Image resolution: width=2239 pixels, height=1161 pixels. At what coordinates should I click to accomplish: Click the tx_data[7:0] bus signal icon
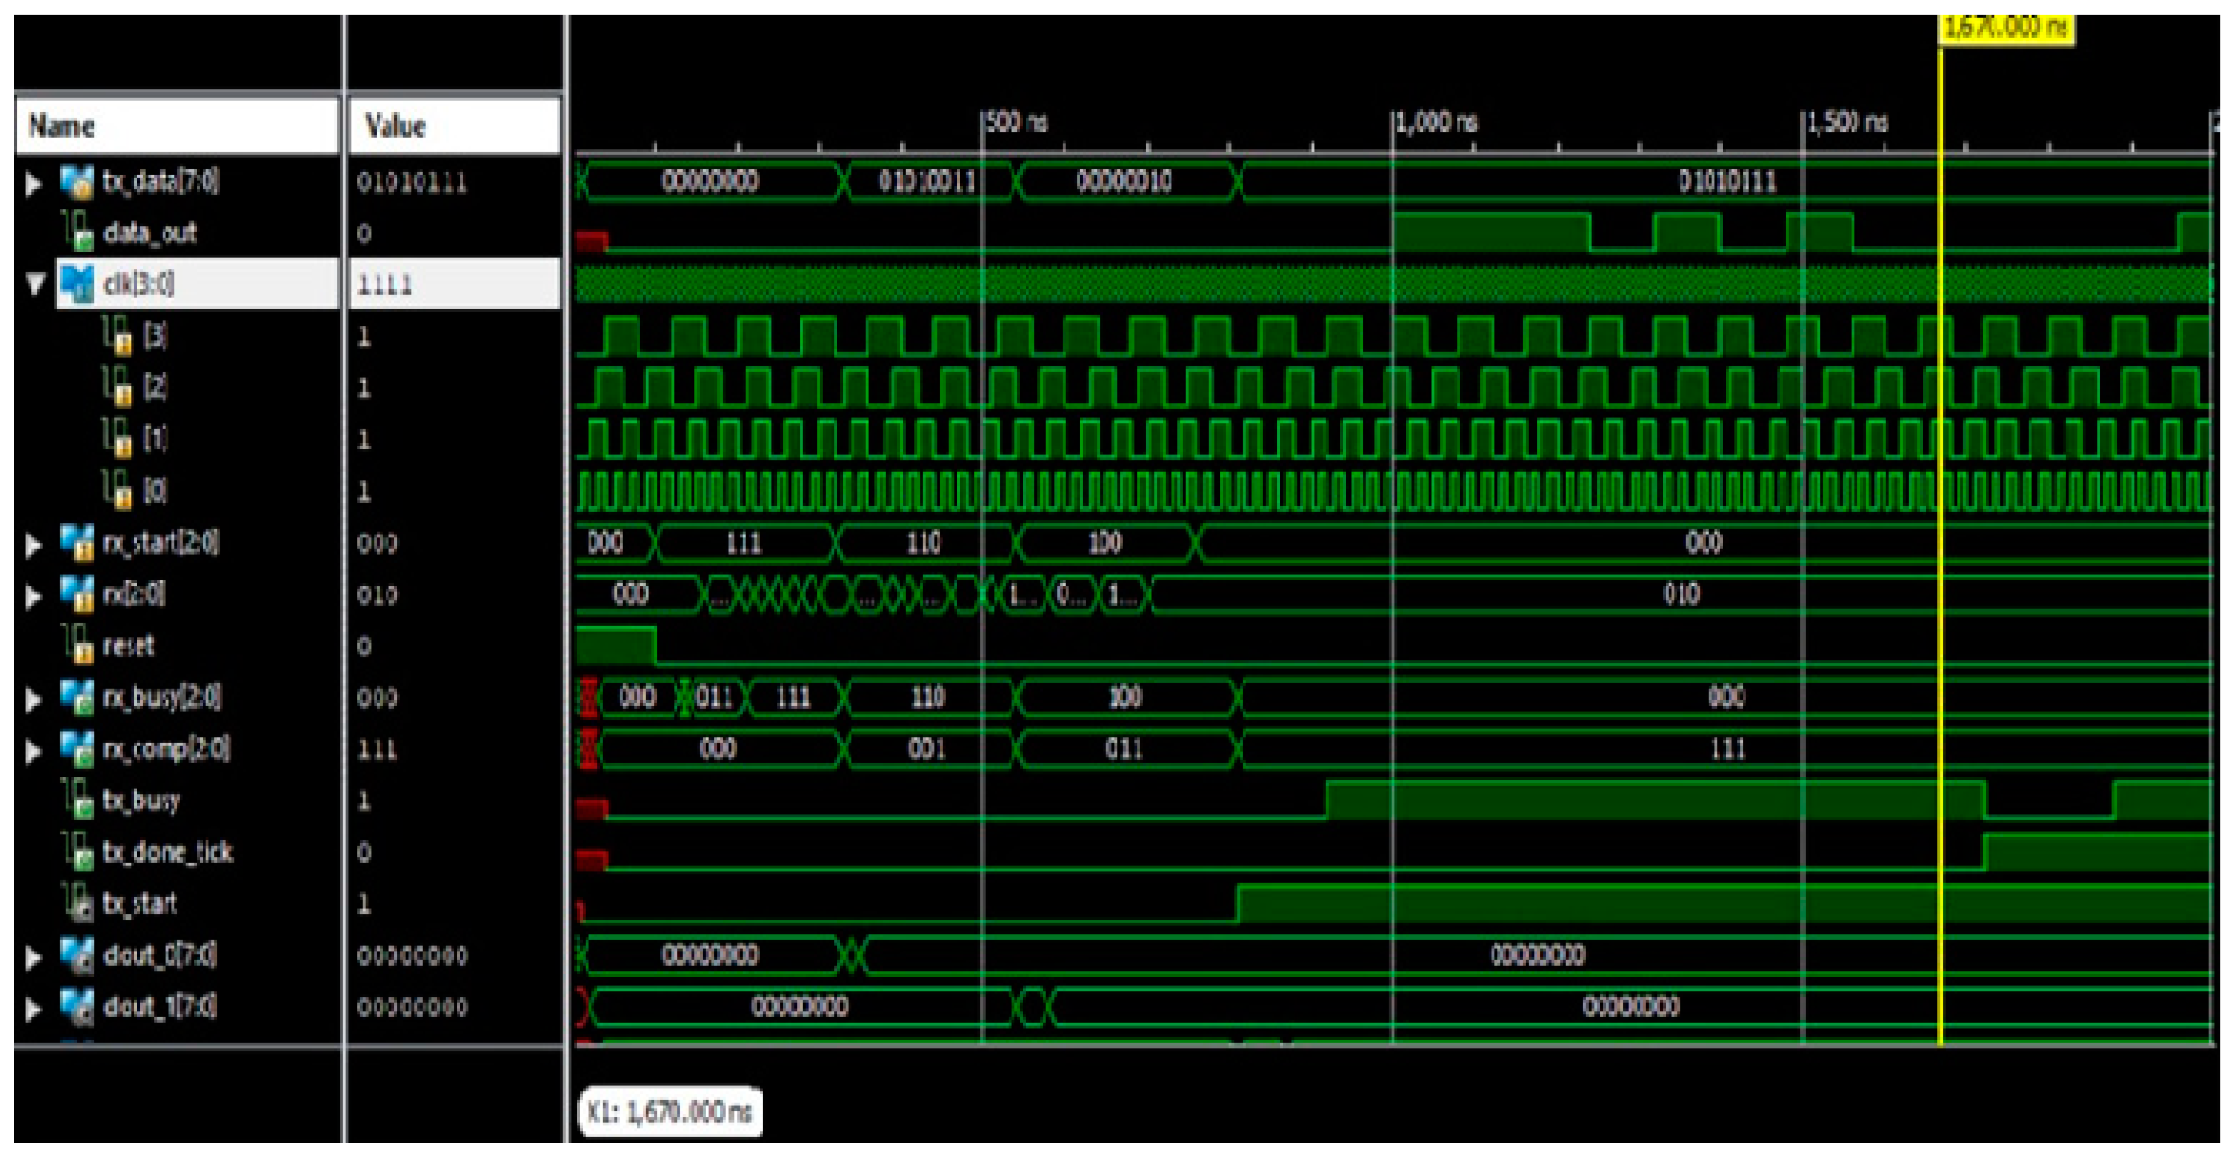point(76,182)
